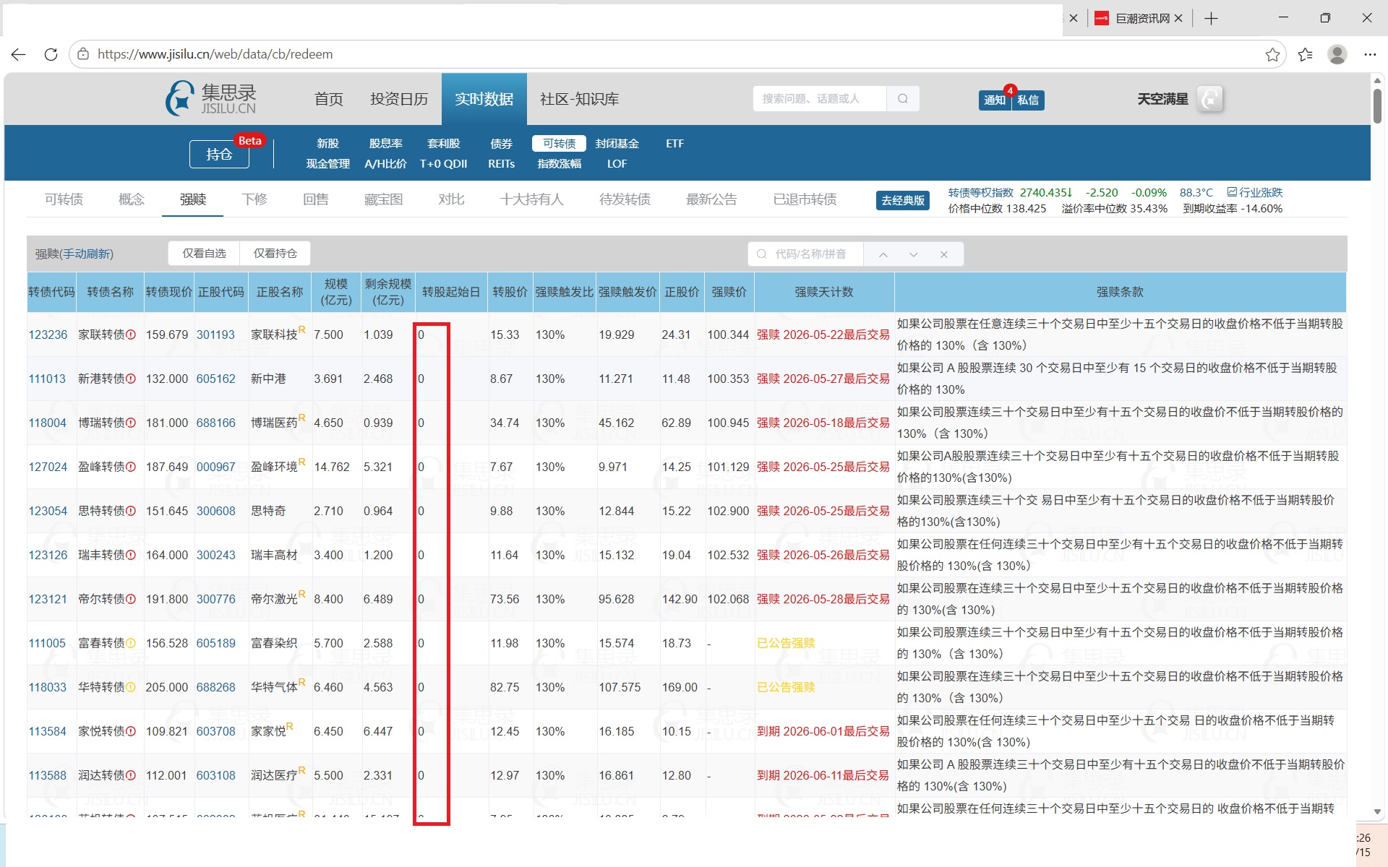
Task: Toggle the 仅看自选 filter
Action: 204,254
